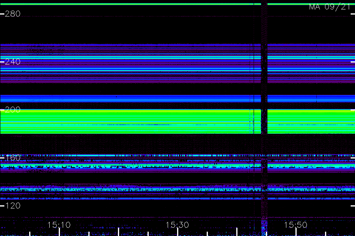Click the MA 09/21 date label
Image resolution: width=355 pixels, height=236 pixels.
[x=330, y=7]
